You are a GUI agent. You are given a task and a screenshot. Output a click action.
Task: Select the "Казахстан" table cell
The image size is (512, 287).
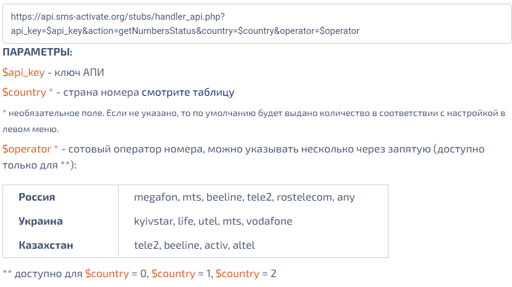click(46, 245)
